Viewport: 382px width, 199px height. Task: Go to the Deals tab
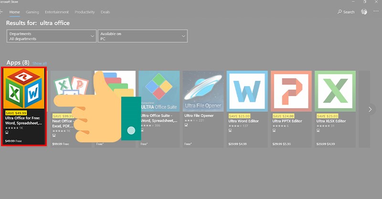coord(105,12)
